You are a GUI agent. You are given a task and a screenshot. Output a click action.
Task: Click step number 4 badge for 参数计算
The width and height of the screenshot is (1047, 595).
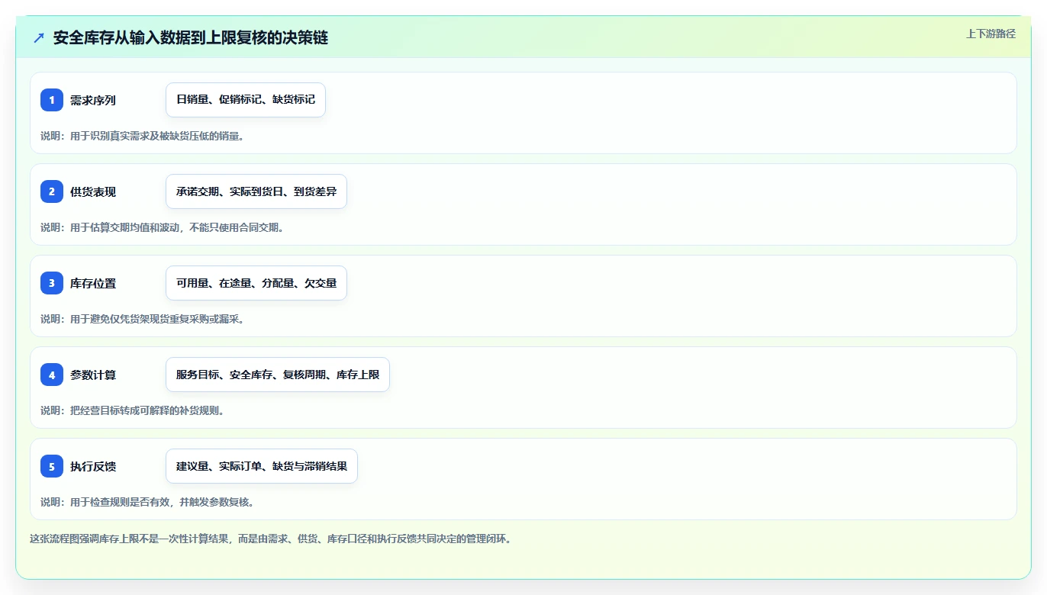tap(52, 375)
